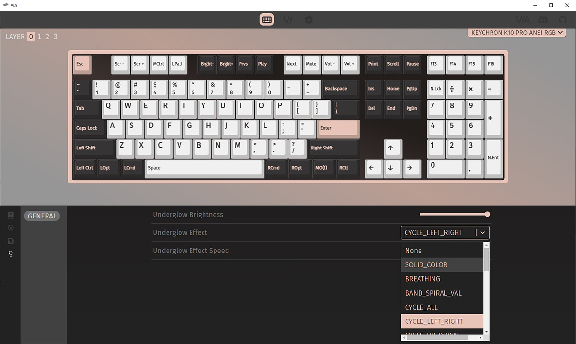Open the Keymap sidebar icon
Image resolution: width=576 pixels, height=344 pixels.
click(x=11, y=215)
